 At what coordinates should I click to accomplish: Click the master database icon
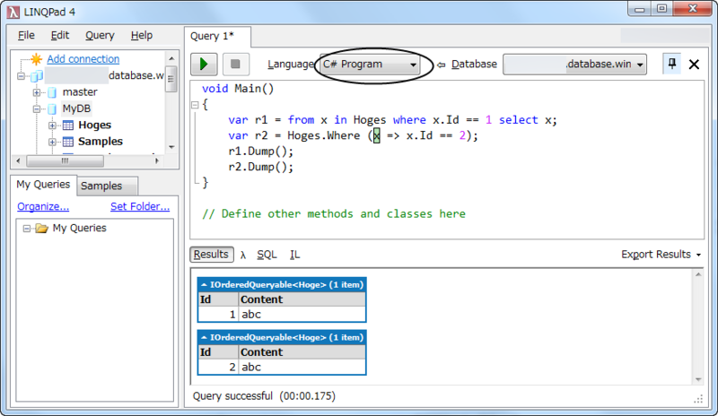point(52,92)
